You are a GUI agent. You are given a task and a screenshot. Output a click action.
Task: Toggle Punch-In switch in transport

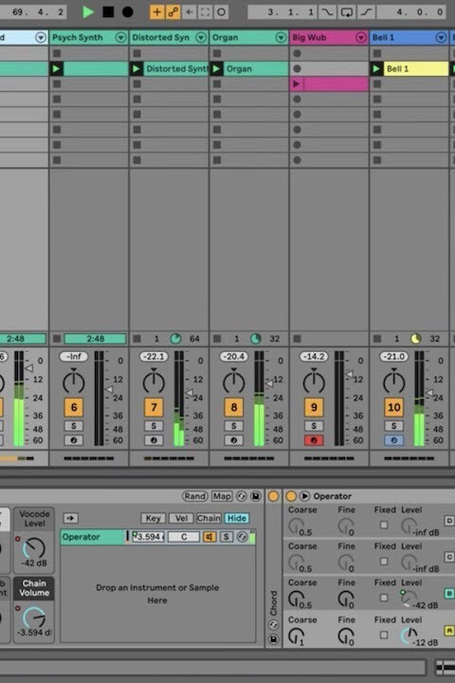pyautogui.click(x=327, y=11)
